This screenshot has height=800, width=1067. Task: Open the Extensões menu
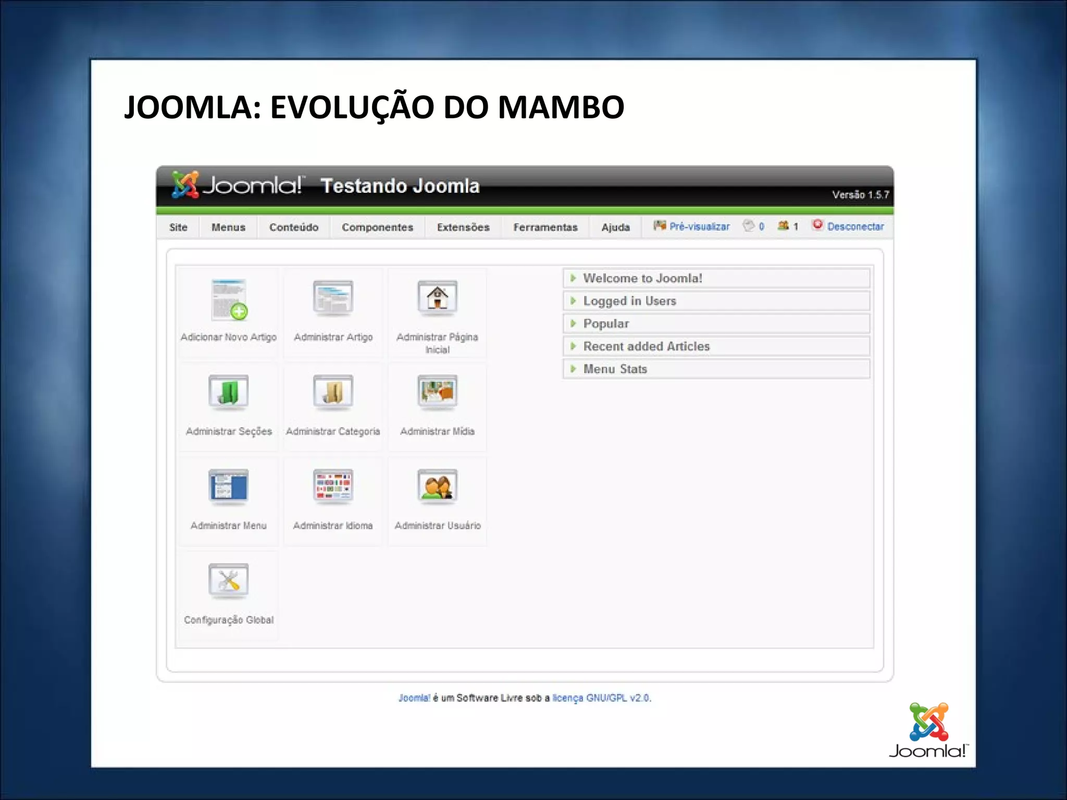click(x=463, y=227)
